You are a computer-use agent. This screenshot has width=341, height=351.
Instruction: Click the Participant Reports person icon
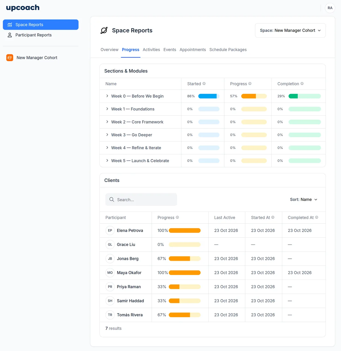click(10, 35)
